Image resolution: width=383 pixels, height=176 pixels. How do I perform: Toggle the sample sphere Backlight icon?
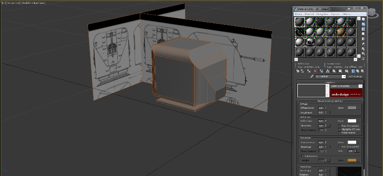click(363, 24)
